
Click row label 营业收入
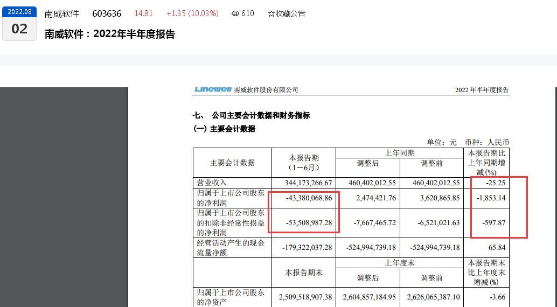pos(212,183)
